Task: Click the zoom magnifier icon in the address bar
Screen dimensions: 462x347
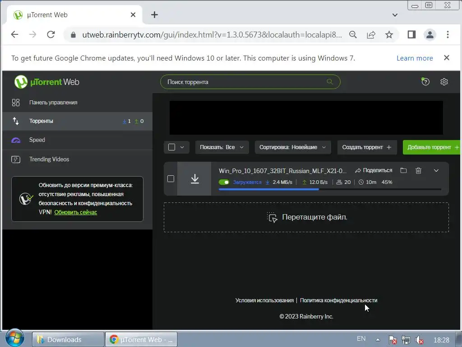Action: coord(353,34)
